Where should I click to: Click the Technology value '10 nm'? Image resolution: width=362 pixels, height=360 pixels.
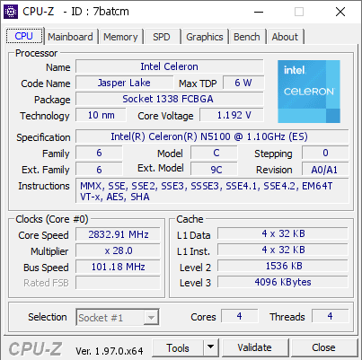click(101, 115)
